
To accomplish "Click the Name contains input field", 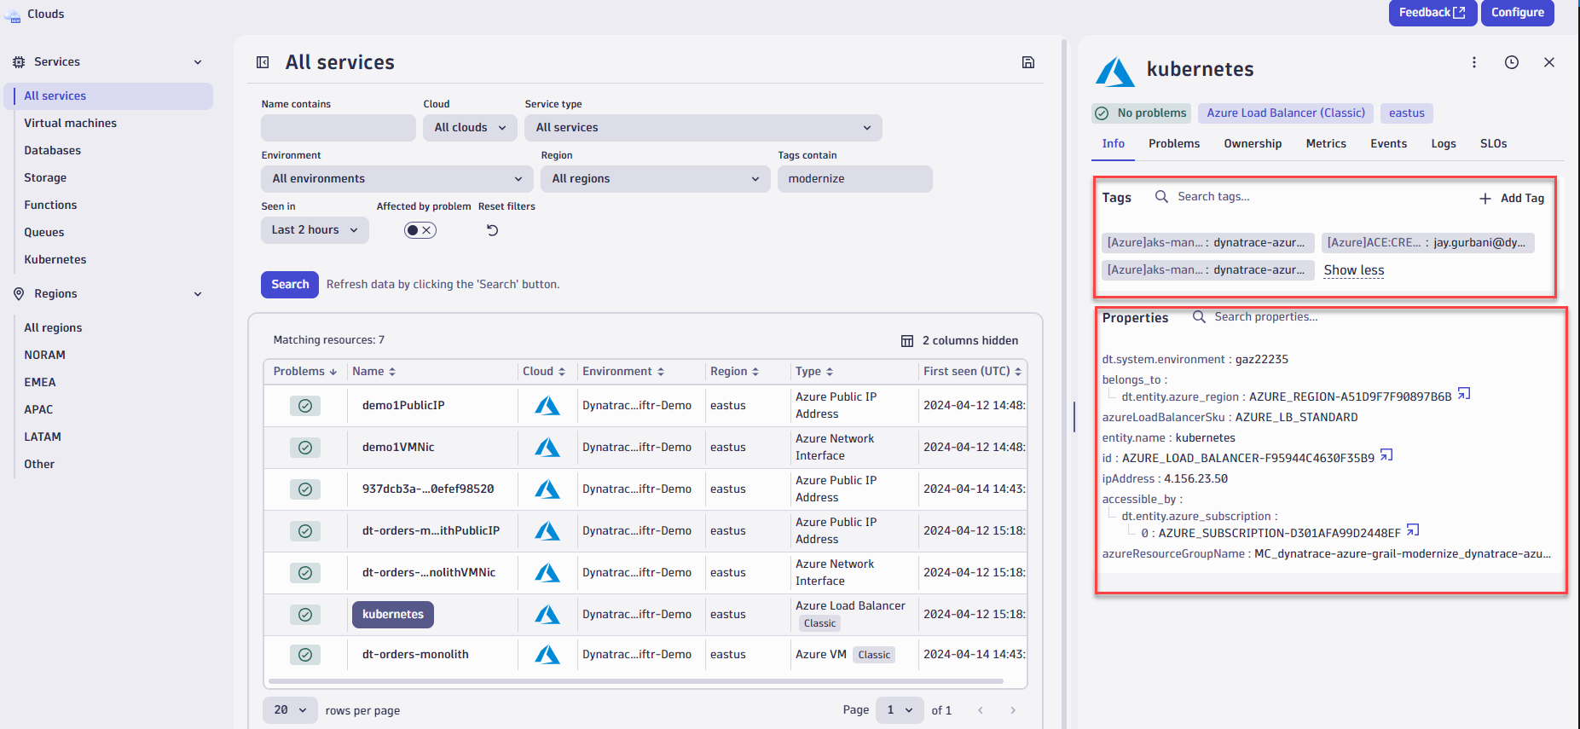I will (x=339, y=128).
